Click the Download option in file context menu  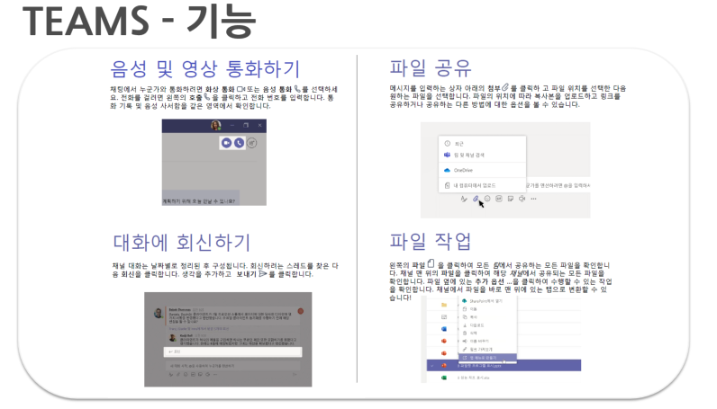pyautogui.click(x=487, y=325)
